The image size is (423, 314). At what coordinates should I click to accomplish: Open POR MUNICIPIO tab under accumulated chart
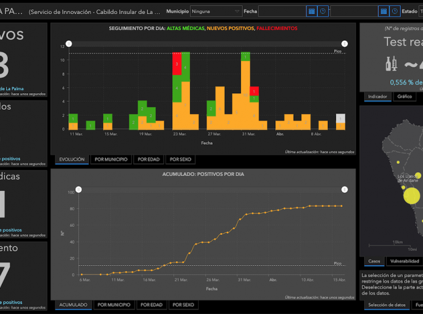tap(114, 305)
